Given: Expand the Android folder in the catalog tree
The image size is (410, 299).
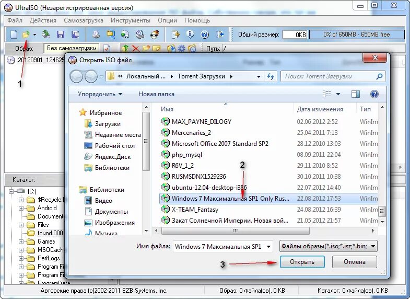Looking at the screenshot, I should [x=21, y=209].
